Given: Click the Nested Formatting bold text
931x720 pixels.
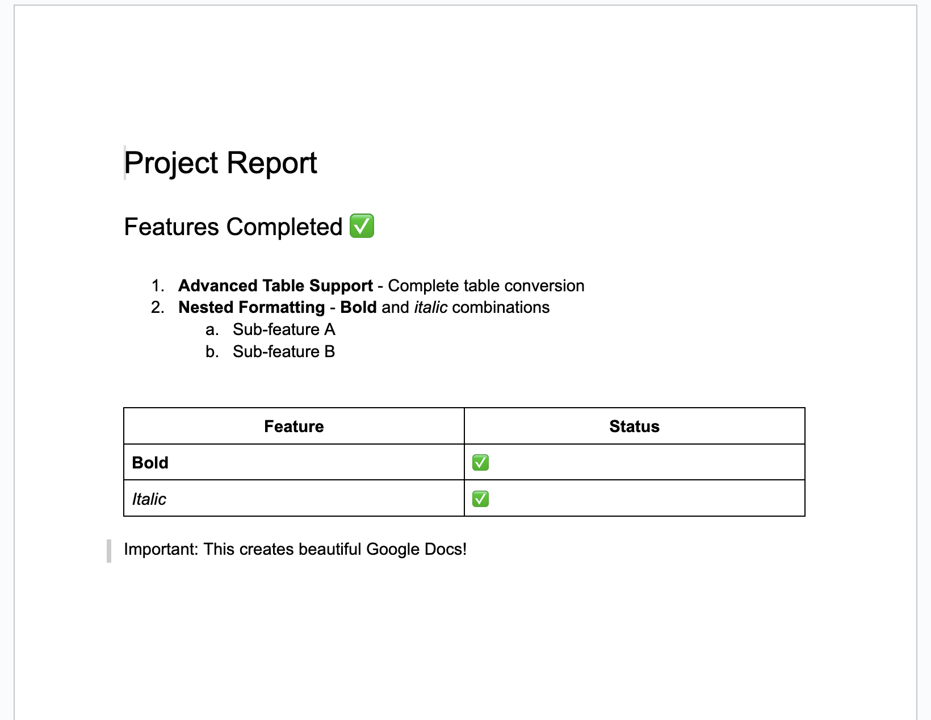Looking at the screenshot, I should click(x=251, y=307).
